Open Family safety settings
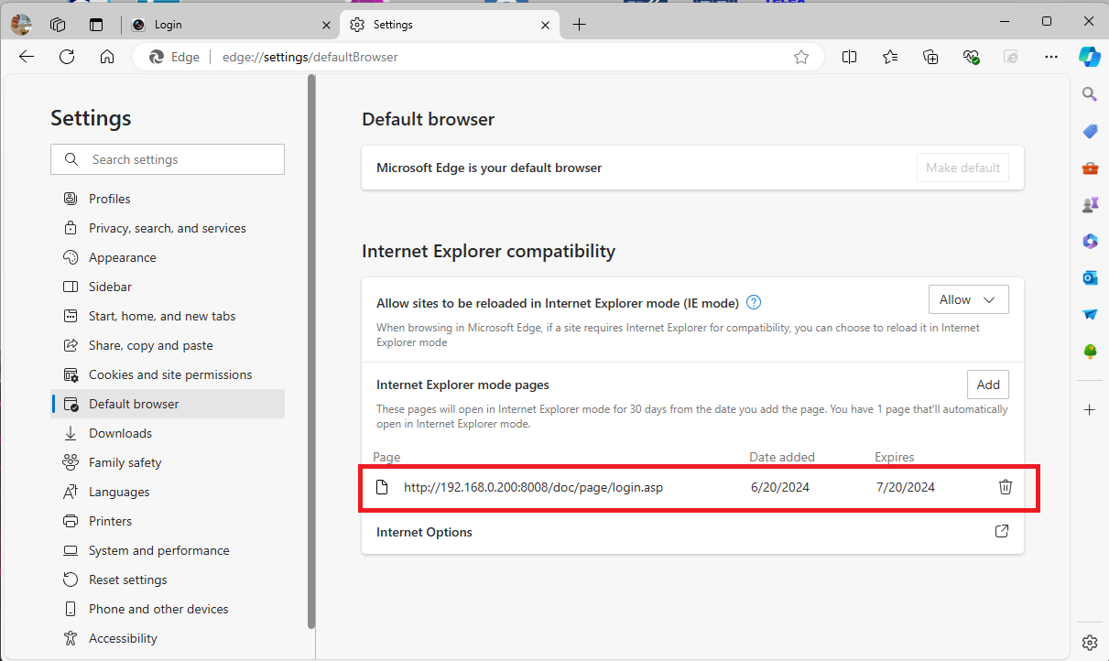1109x661 pixels. click(168, 462)
